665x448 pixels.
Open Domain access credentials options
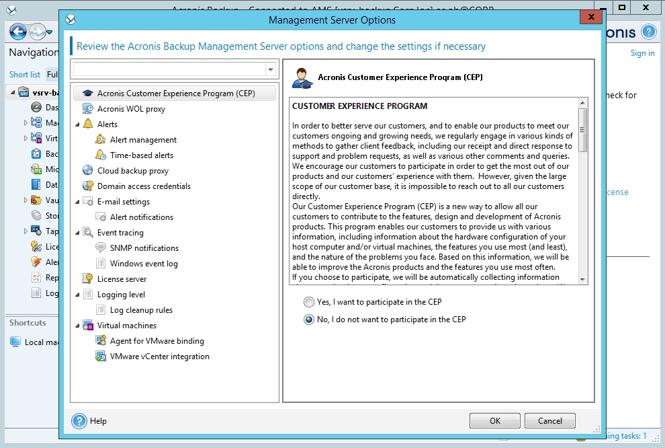[144, 186]
